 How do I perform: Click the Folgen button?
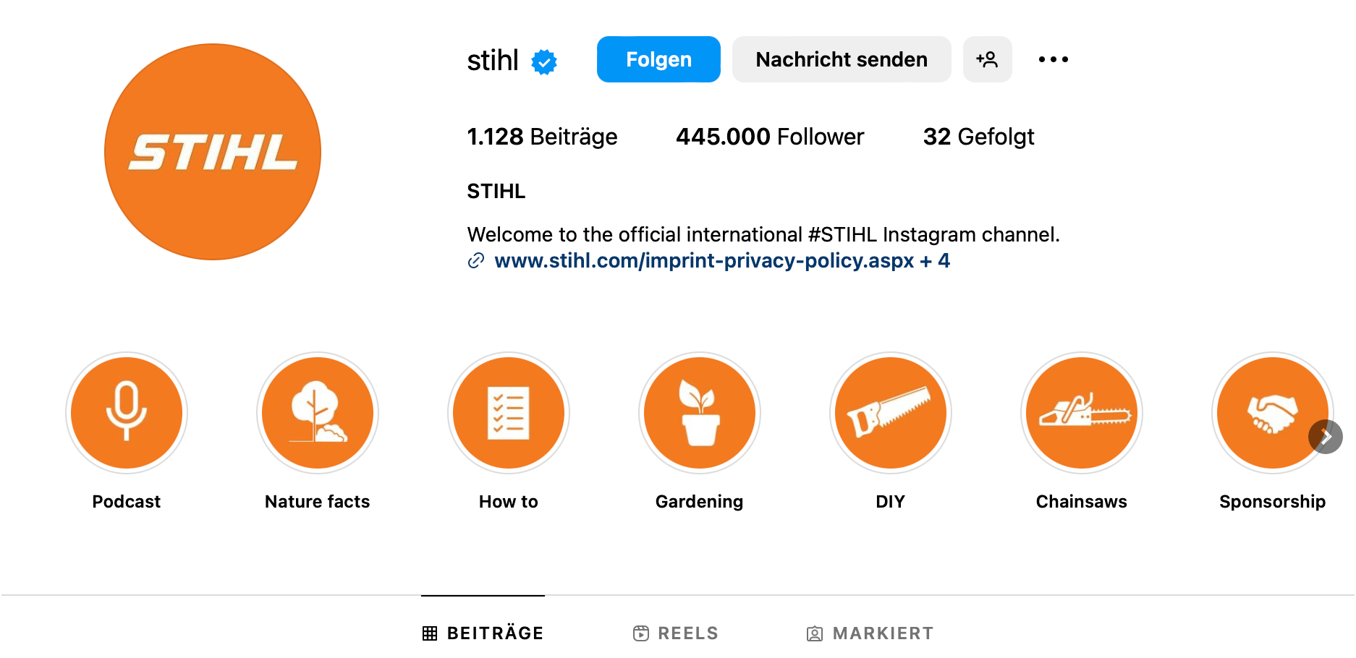658,59
